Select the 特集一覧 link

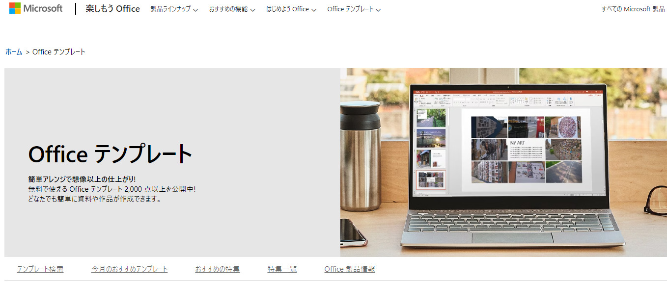[282, 269]
